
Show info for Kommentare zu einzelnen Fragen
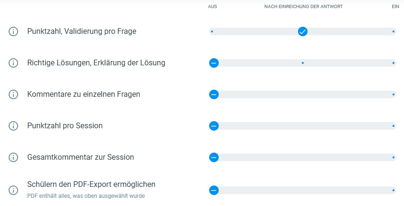coord(13,94)
